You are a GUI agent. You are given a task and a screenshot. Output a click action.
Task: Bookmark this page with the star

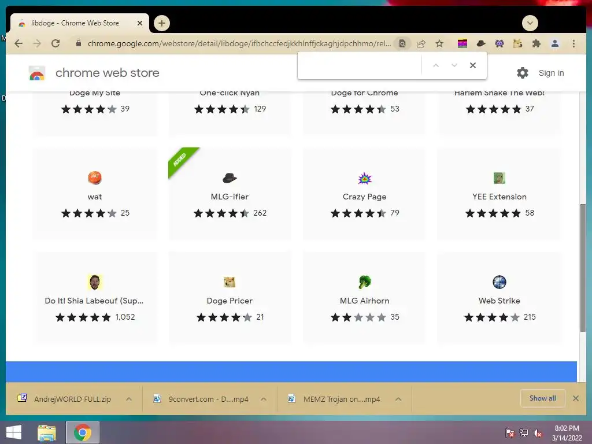[439, 43]
